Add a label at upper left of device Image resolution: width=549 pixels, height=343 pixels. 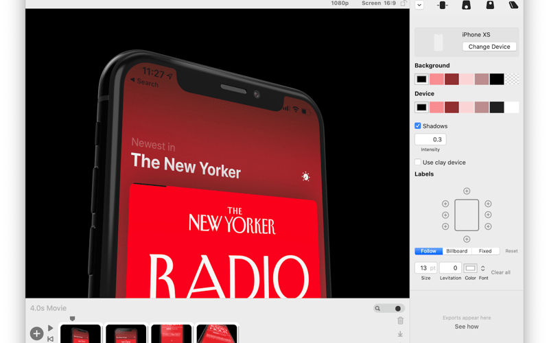click(x=445, y=204)
